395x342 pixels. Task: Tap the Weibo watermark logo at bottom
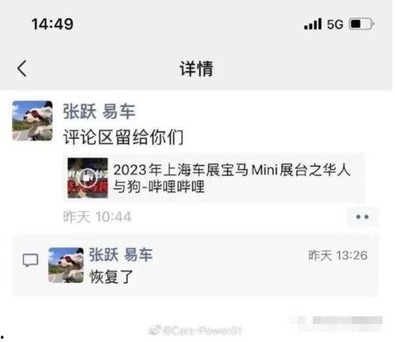tap(155, 330)
